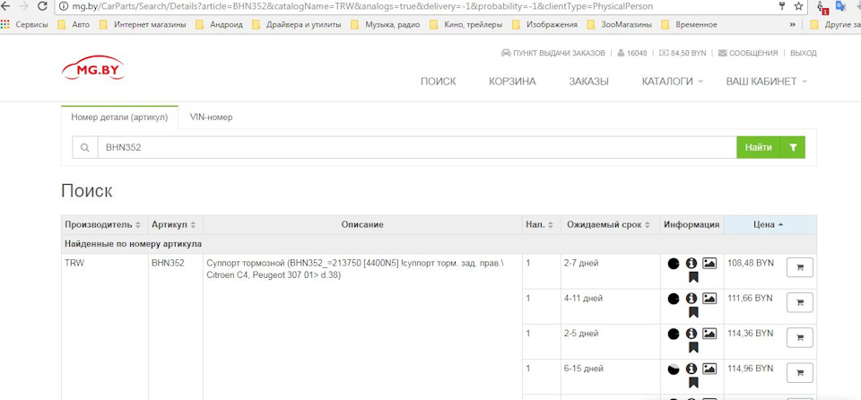Open the Интернет магазины bookmarks folder
Screen dimensions: 861x400
143,24
